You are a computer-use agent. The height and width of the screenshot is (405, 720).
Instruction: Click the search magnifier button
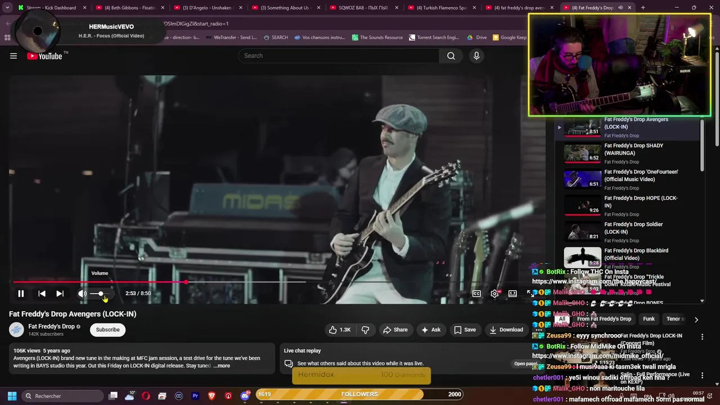point(451,56)
